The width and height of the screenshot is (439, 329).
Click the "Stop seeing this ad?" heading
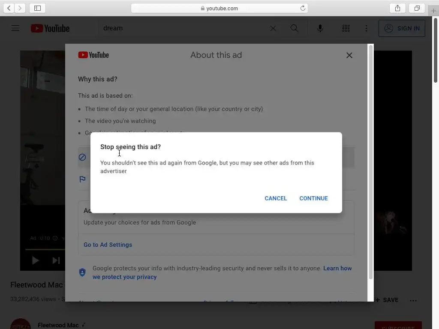click(130, 147)
